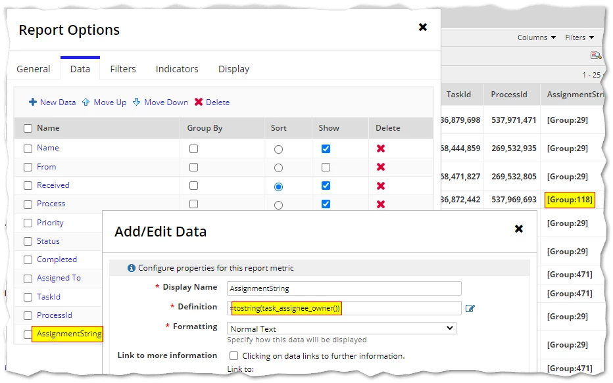Click the Display Name input field
The width and height of the screenshot is (613, 383).
click(344, 288)
